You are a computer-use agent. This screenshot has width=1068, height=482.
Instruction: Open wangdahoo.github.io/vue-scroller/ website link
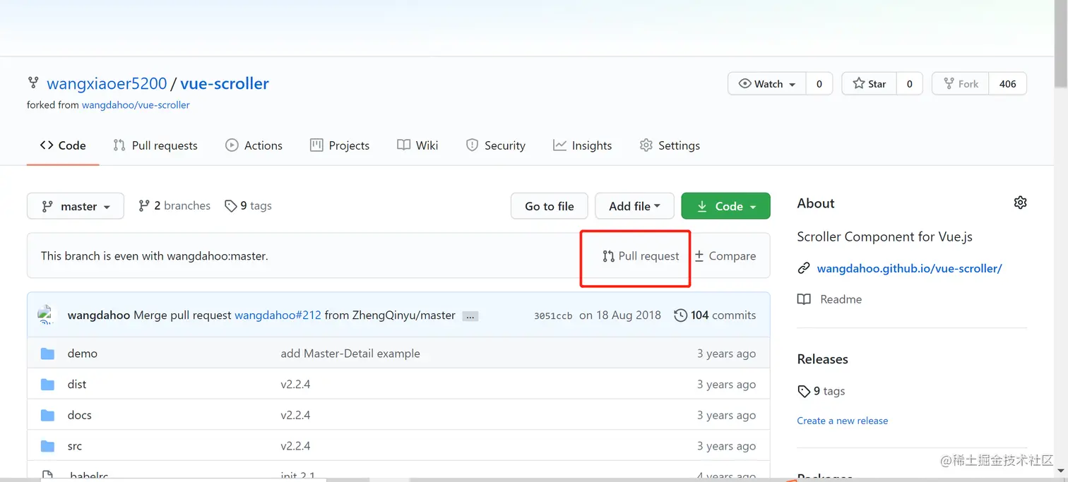tap(909, 268)
